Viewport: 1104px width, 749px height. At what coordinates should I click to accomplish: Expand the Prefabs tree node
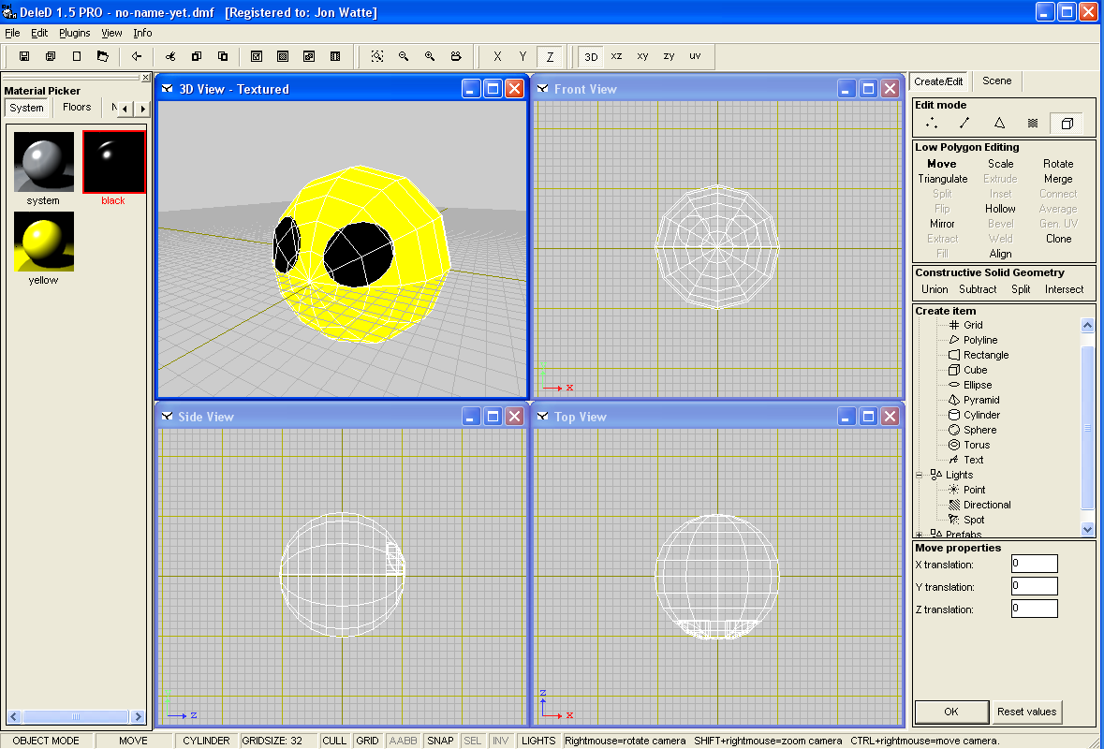click(x=920, y=535)
